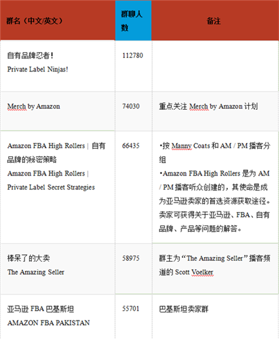Click the wrapped note character '组'

point(162,160)
